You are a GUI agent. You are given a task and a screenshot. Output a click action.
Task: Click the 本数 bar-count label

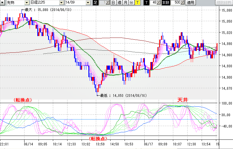point(165,3)
